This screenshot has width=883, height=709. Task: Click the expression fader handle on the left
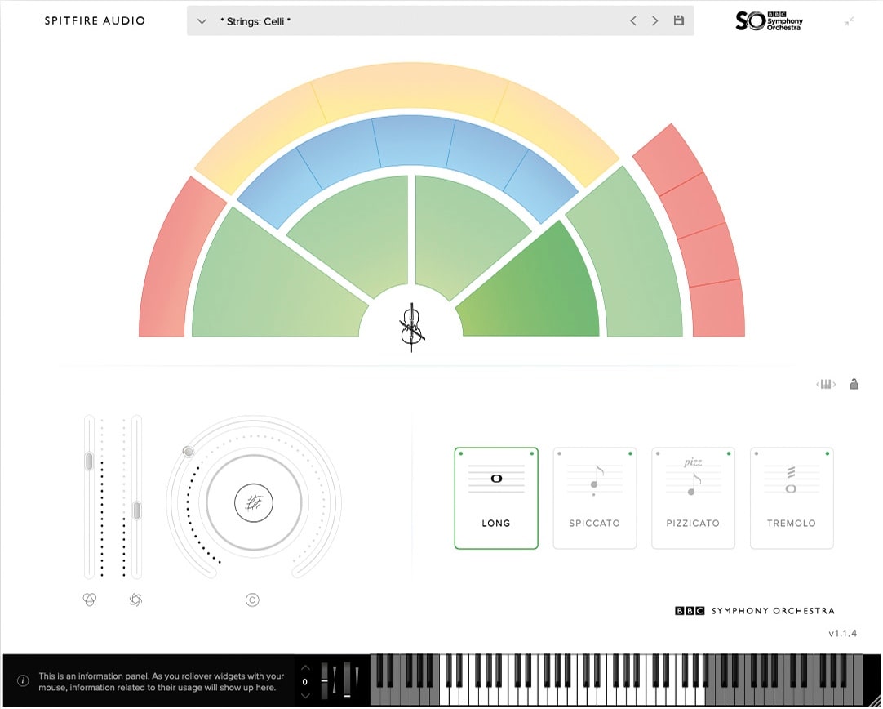point(88,461)
